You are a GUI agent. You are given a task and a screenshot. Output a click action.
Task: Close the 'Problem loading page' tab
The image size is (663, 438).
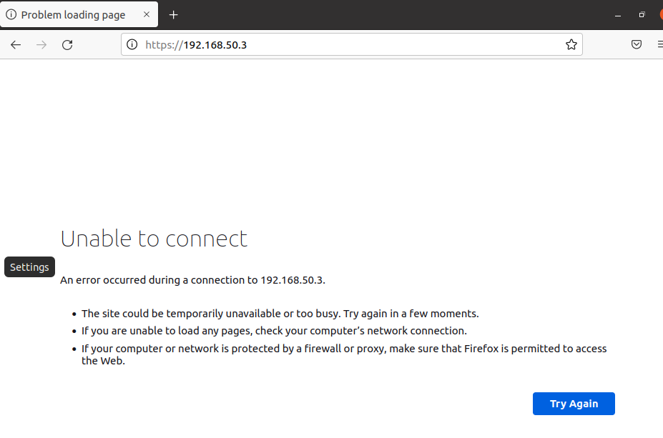point(147,15)
